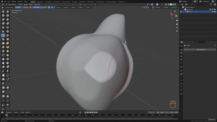Toggle auto keying record button
This screenshot has width=217, height=122.
80,112
